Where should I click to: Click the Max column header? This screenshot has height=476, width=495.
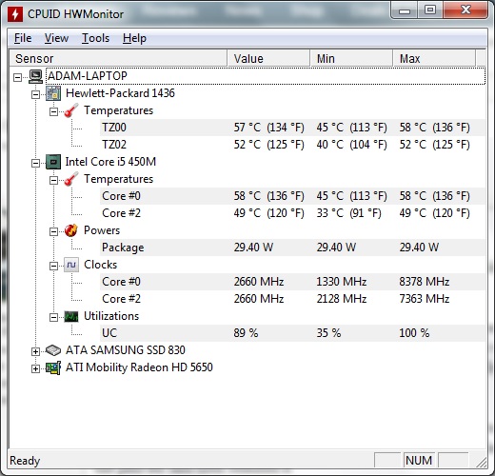click(434, 58)
